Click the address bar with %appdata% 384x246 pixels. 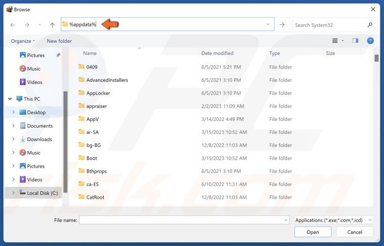[168, 24]
